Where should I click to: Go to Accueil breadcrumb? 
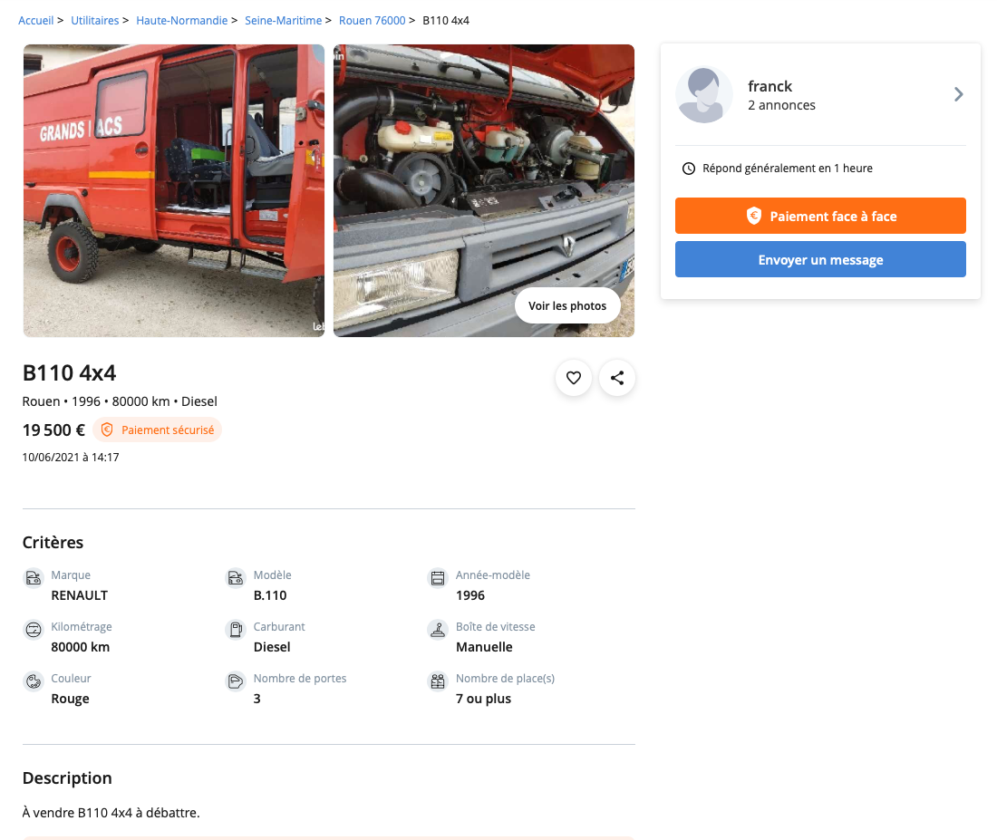[x=36, y=20]
